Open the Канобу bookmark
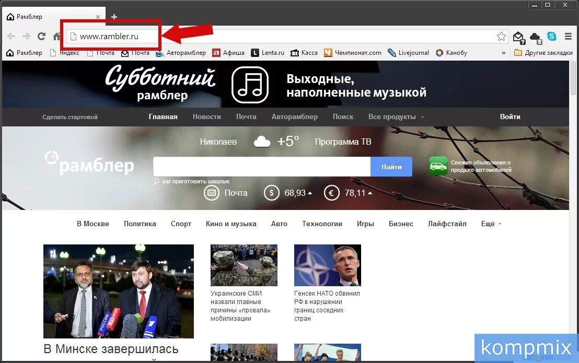Image resolution: width=579 pixels, height=363 pixels. pyautogui.click(x=451, y=53)
